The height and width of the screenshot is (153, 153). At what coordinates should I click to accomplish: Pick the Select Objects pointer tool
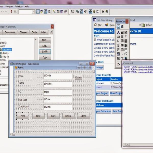click(x=118, y=27)
